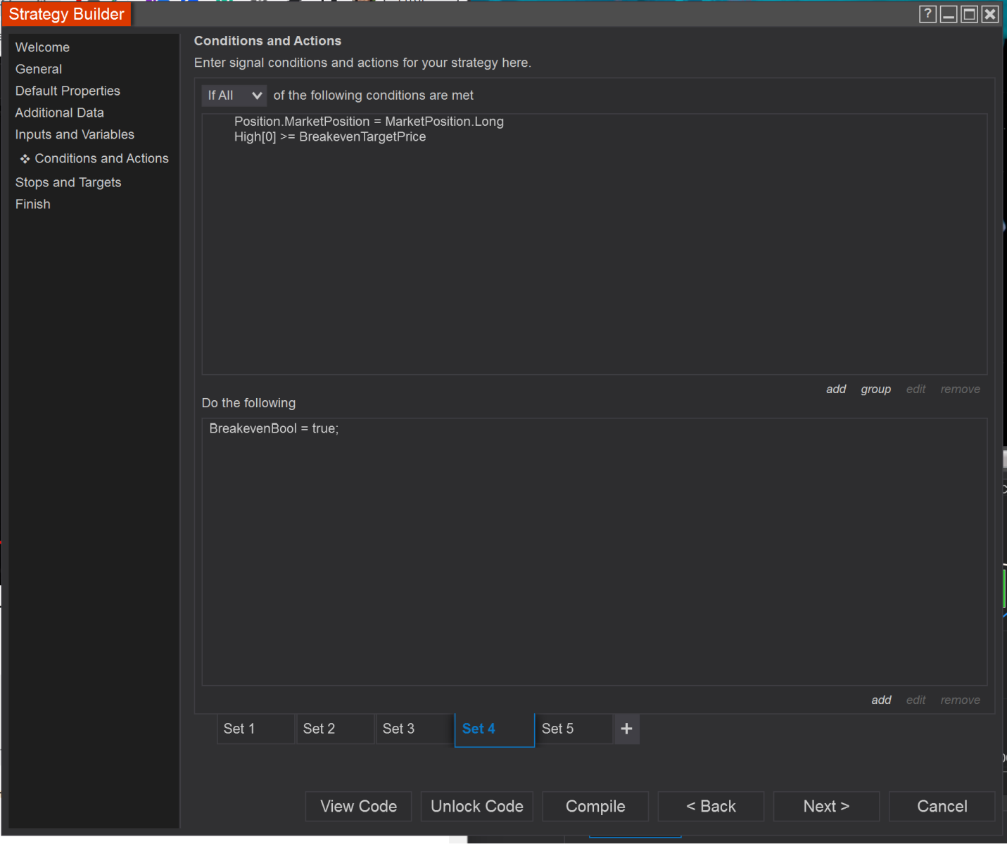Screen dimensions: 1007x844
Task: Select the Set 4 tab
Action: click(x=495, y=729)
